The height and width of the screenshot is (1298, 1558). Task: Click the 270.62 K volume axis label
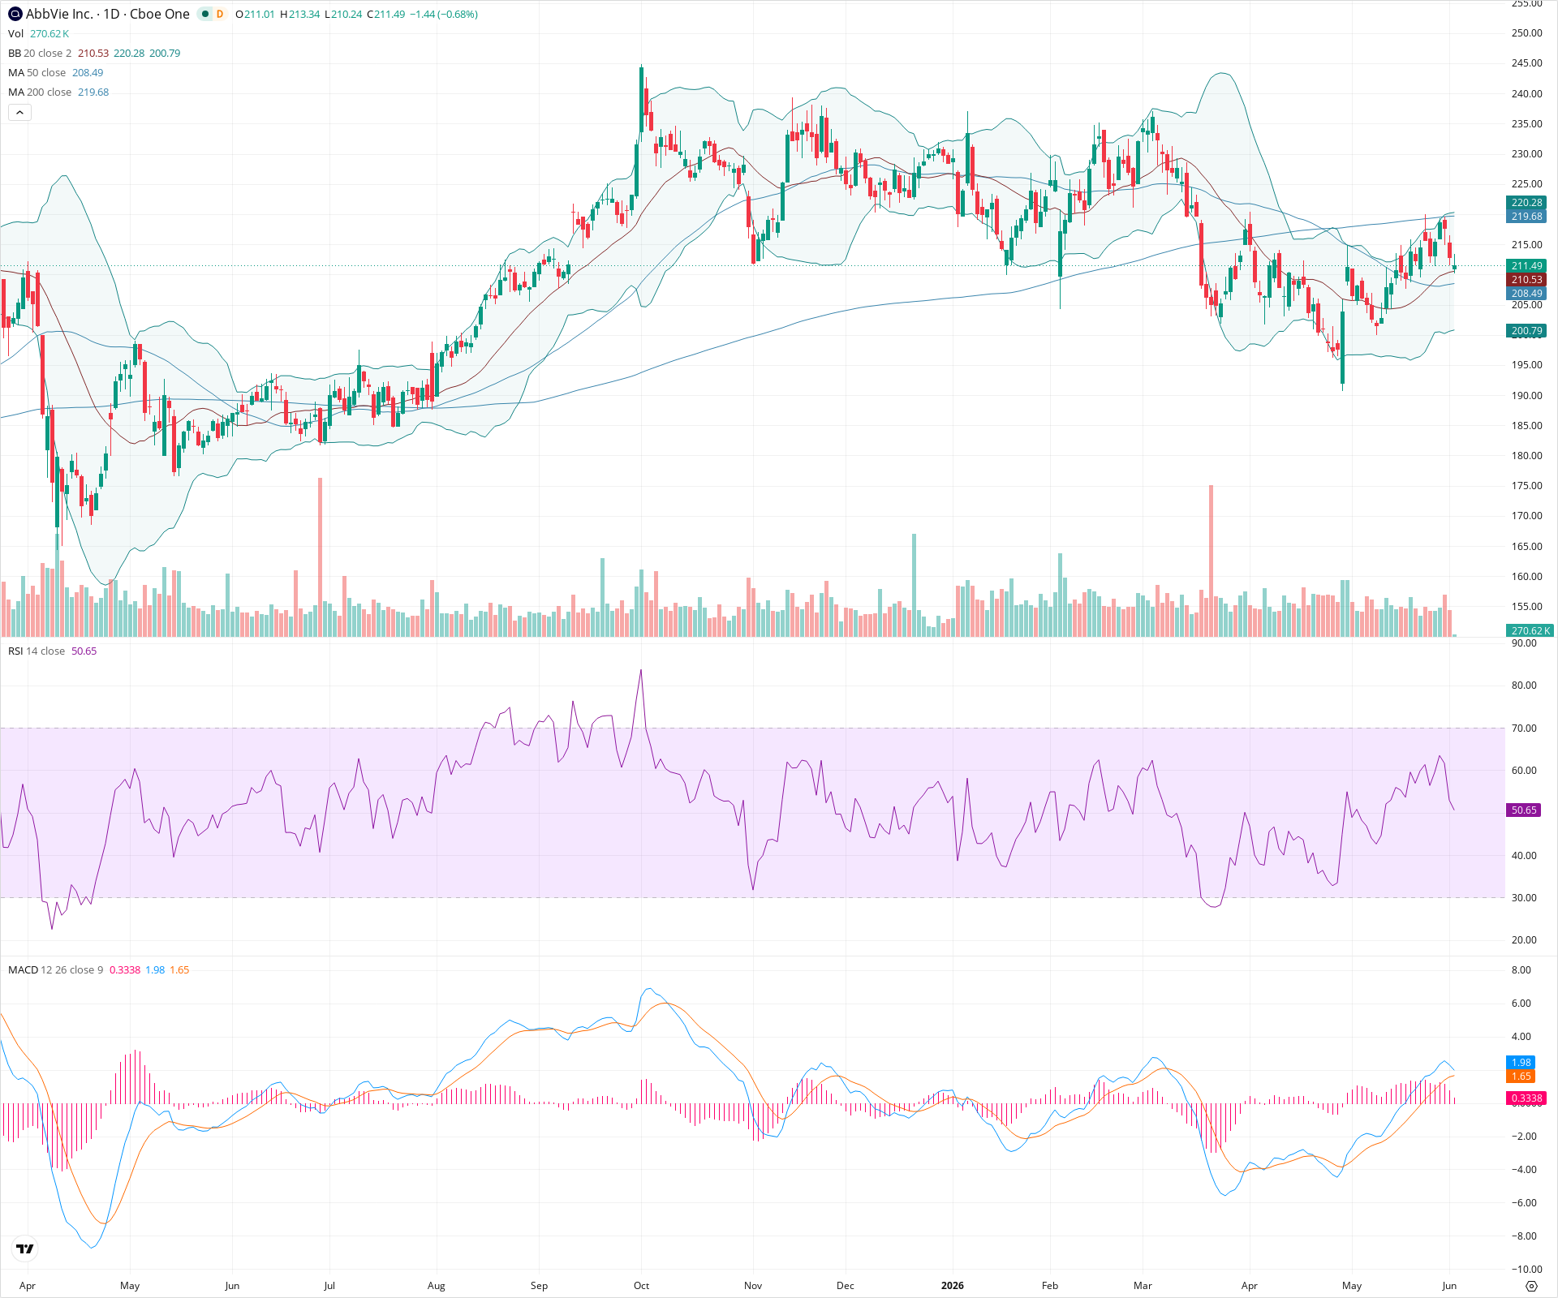click(1530, 630)
